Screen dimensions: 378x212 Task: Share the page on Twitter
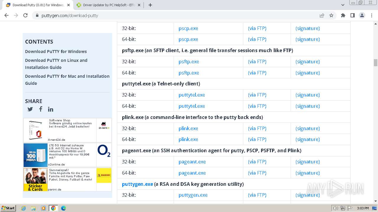(30, 109)
